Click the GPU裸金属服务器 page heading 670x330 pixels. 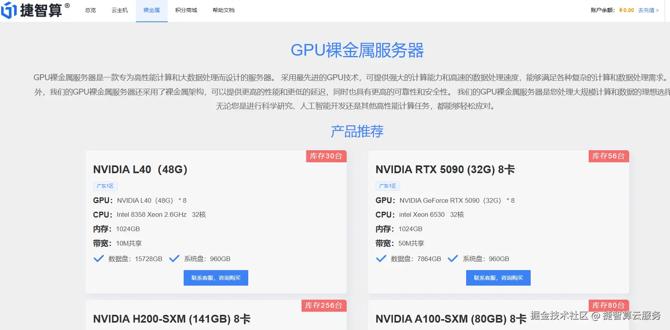pyautogui.click(x=357, y=50)
